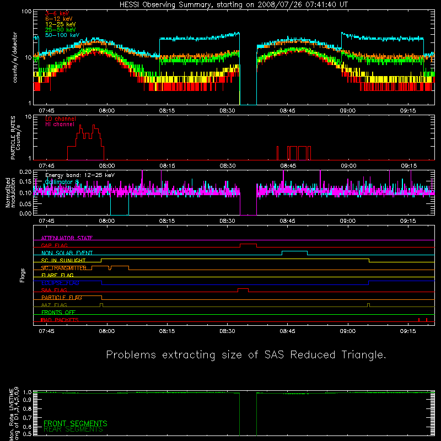
Task: Select the GAP_FLAG label
Action: click(54, 245)
